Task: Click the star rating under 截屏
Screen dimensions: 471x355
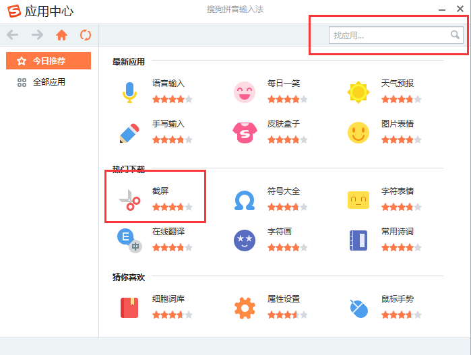Action: click(x=172, y=207)
